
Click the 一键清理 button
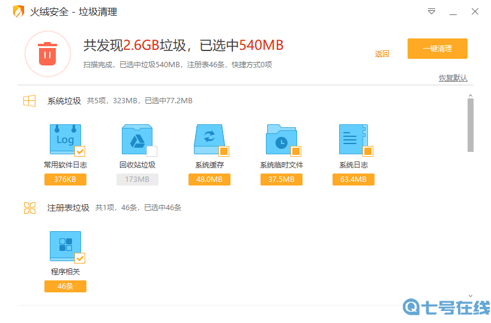(437, 49)
